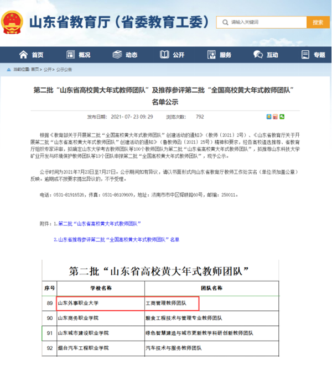Click the red share icon
The image size is (332, 365).
pyautogui.click(x=276, y=117)
